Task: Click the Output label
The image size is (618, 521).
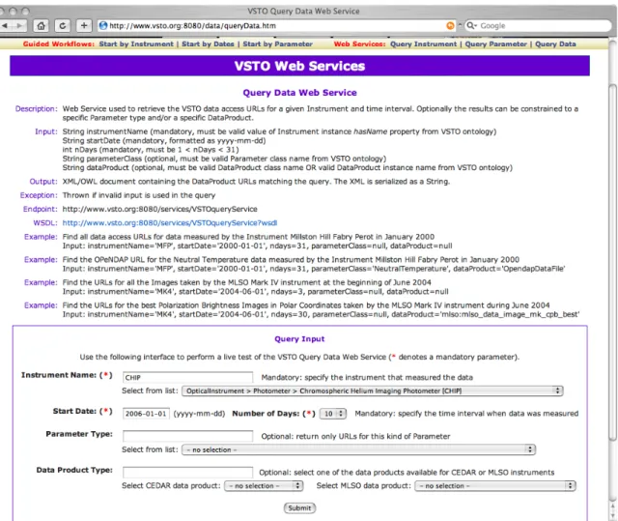Action: tap(43, 182)
